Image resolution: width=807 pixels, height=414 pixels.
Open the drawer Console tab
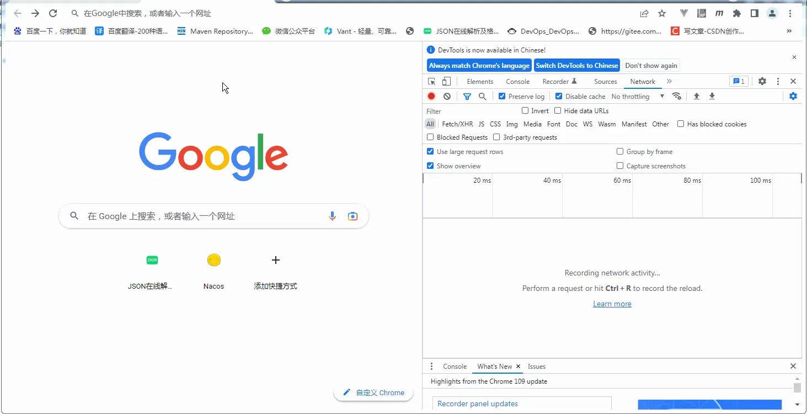(455, 366)
